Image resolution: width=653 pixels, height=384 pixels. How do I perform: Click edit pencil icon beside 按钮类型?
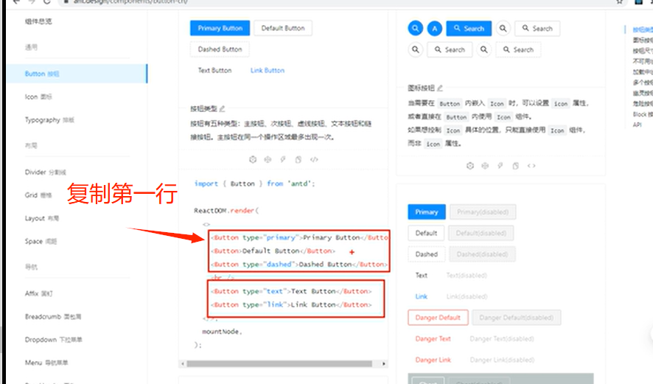tap(222, 108)
